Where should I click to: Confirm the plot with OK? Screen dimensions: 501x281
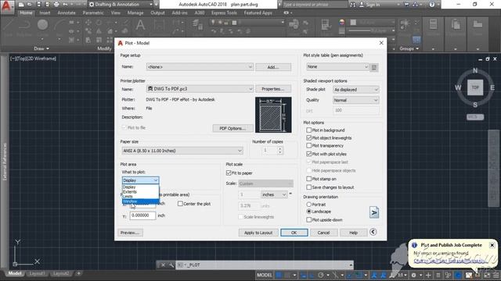294,233
